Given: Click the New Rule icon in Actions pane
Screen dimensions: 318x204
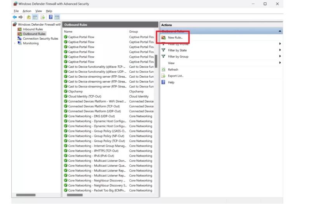Looking at the screenshot, I should 163,38.
